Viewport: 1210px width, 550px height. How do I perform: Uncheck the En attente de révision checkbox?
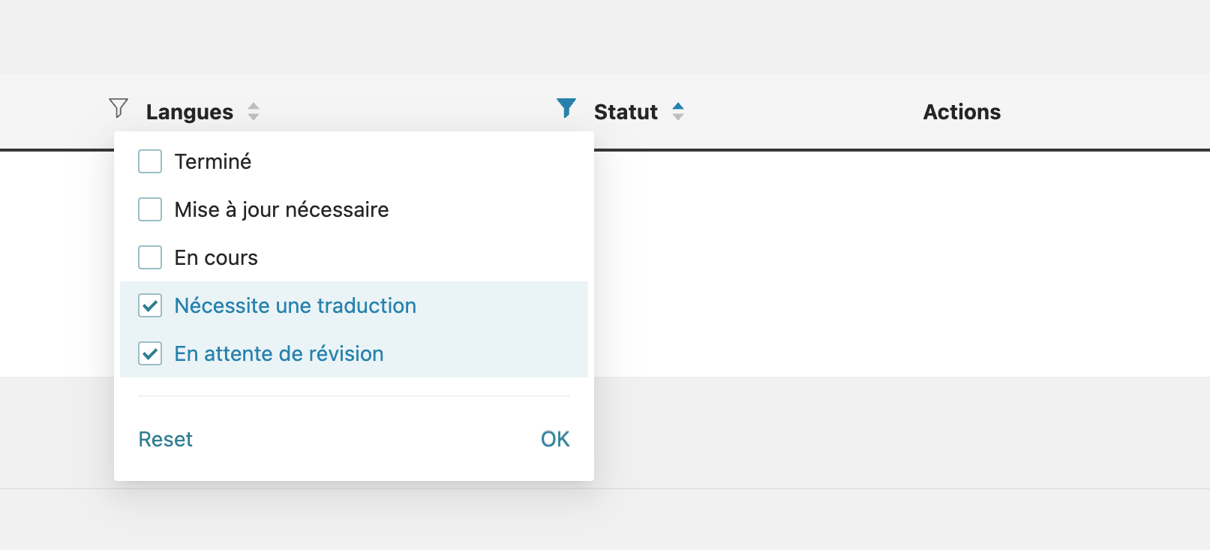click(x=150, y=353)
